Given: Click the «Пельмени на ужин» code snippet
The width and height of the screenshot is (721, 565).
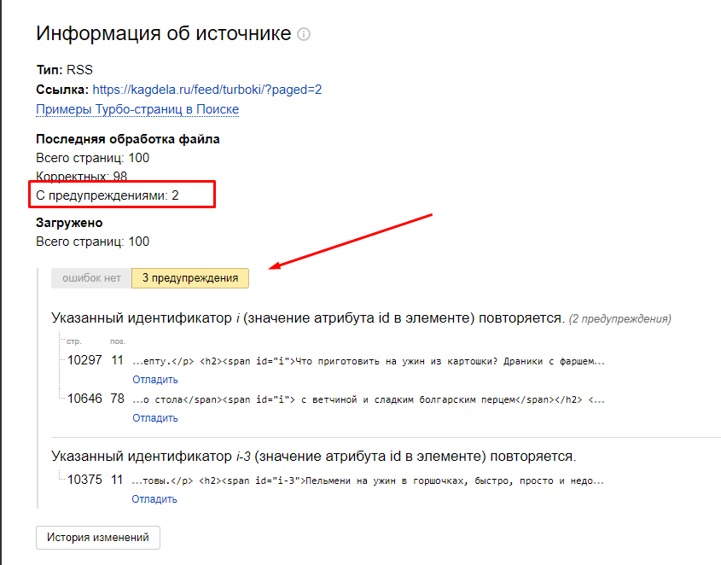Looking at the screenshot, I should pyautogui.click(x=369, y=481).
